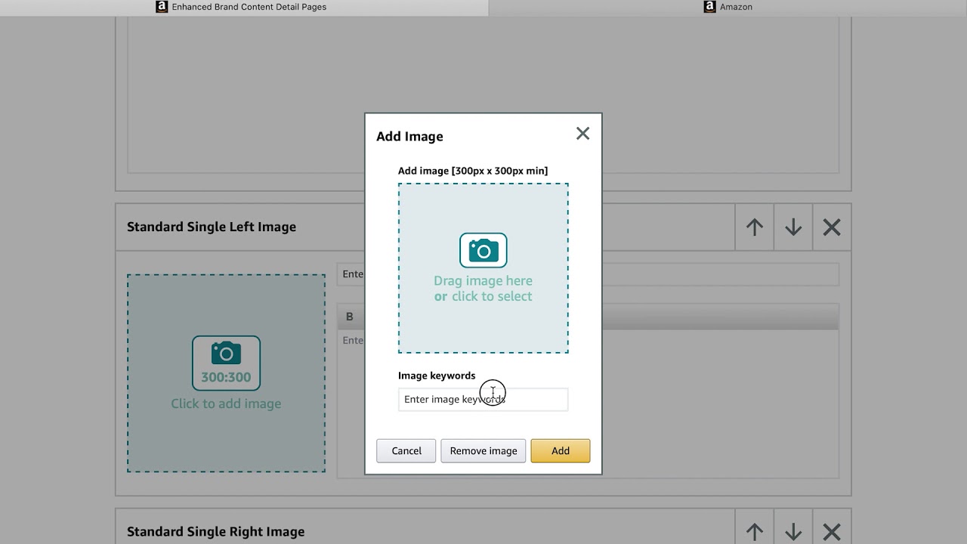
Task: Click the 'Click to add image' text
Action: 226,403
